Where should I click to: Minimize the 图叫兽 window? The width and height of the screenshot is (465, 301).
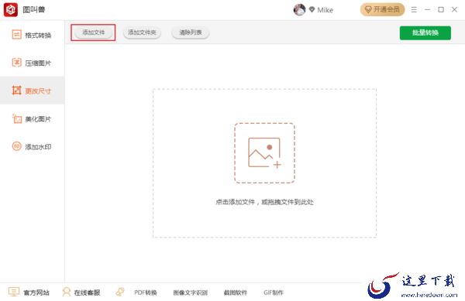click(427, 10)
